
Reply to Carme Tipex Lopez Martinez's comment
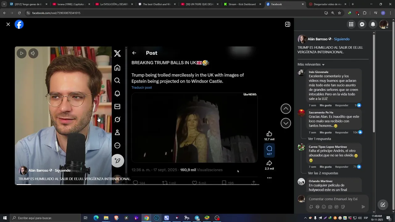(x=342, y=167)
